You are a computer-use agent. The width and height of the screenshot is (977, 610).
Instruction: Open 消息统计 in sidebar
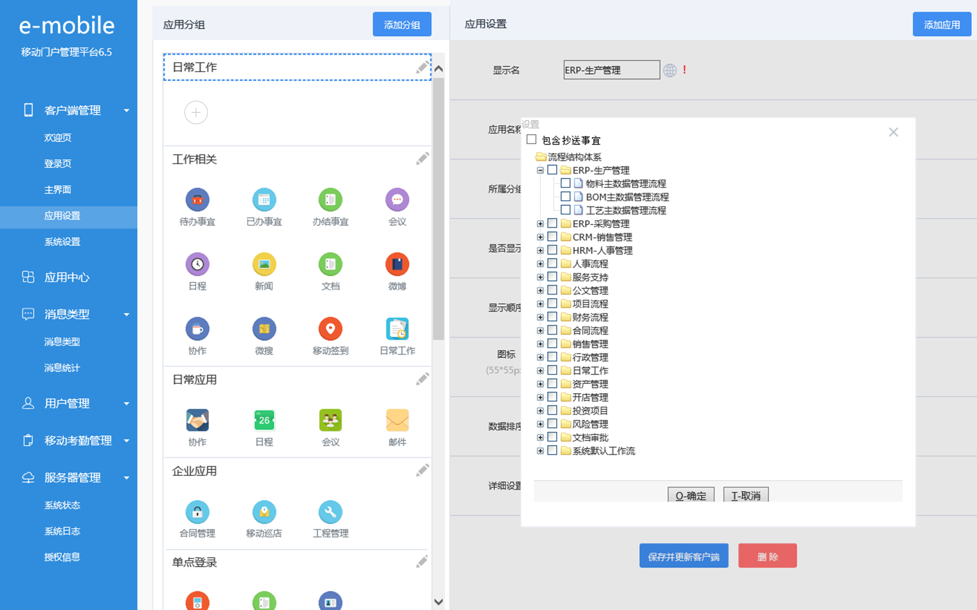click(x=62, y=368)
